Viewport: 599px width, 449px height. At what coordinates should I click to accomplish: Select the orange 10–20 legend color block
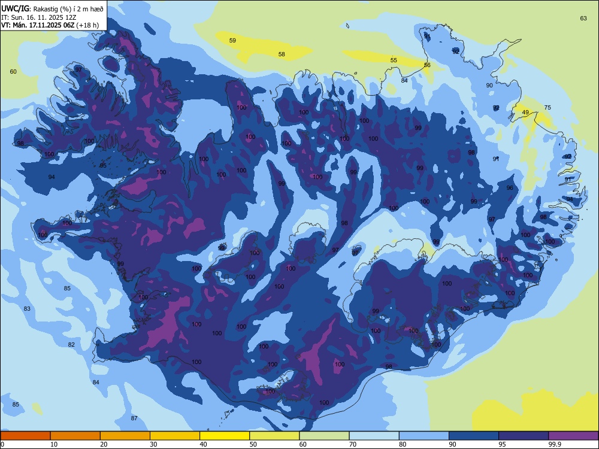75,436
